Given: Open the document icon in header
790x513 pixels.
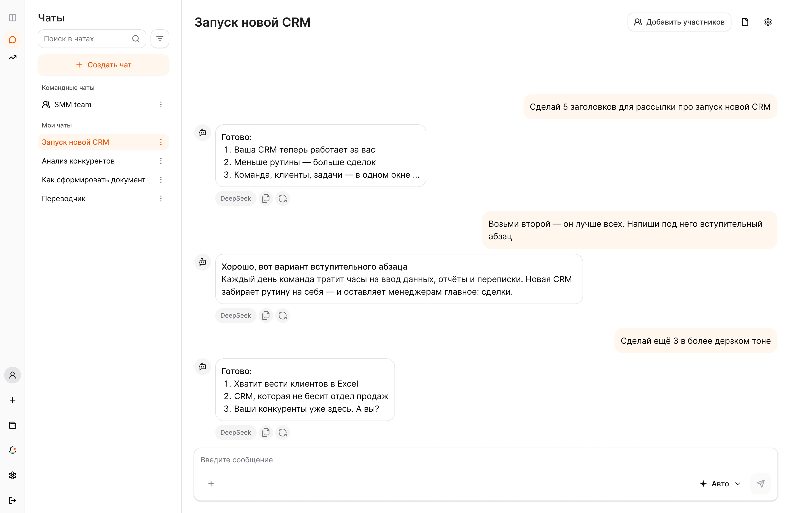Looking at the screenshot, I should (x=745, y=22).
